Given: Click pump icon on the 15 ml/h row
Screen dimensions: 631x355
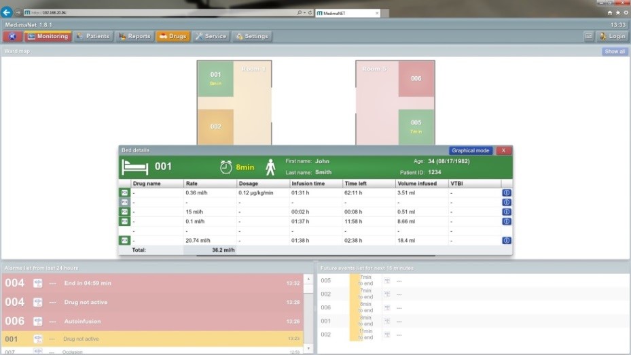Looking at the screenshot, I should 124,212.
